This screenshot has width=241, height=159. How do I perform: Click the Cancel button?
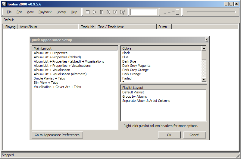point(194,135)
